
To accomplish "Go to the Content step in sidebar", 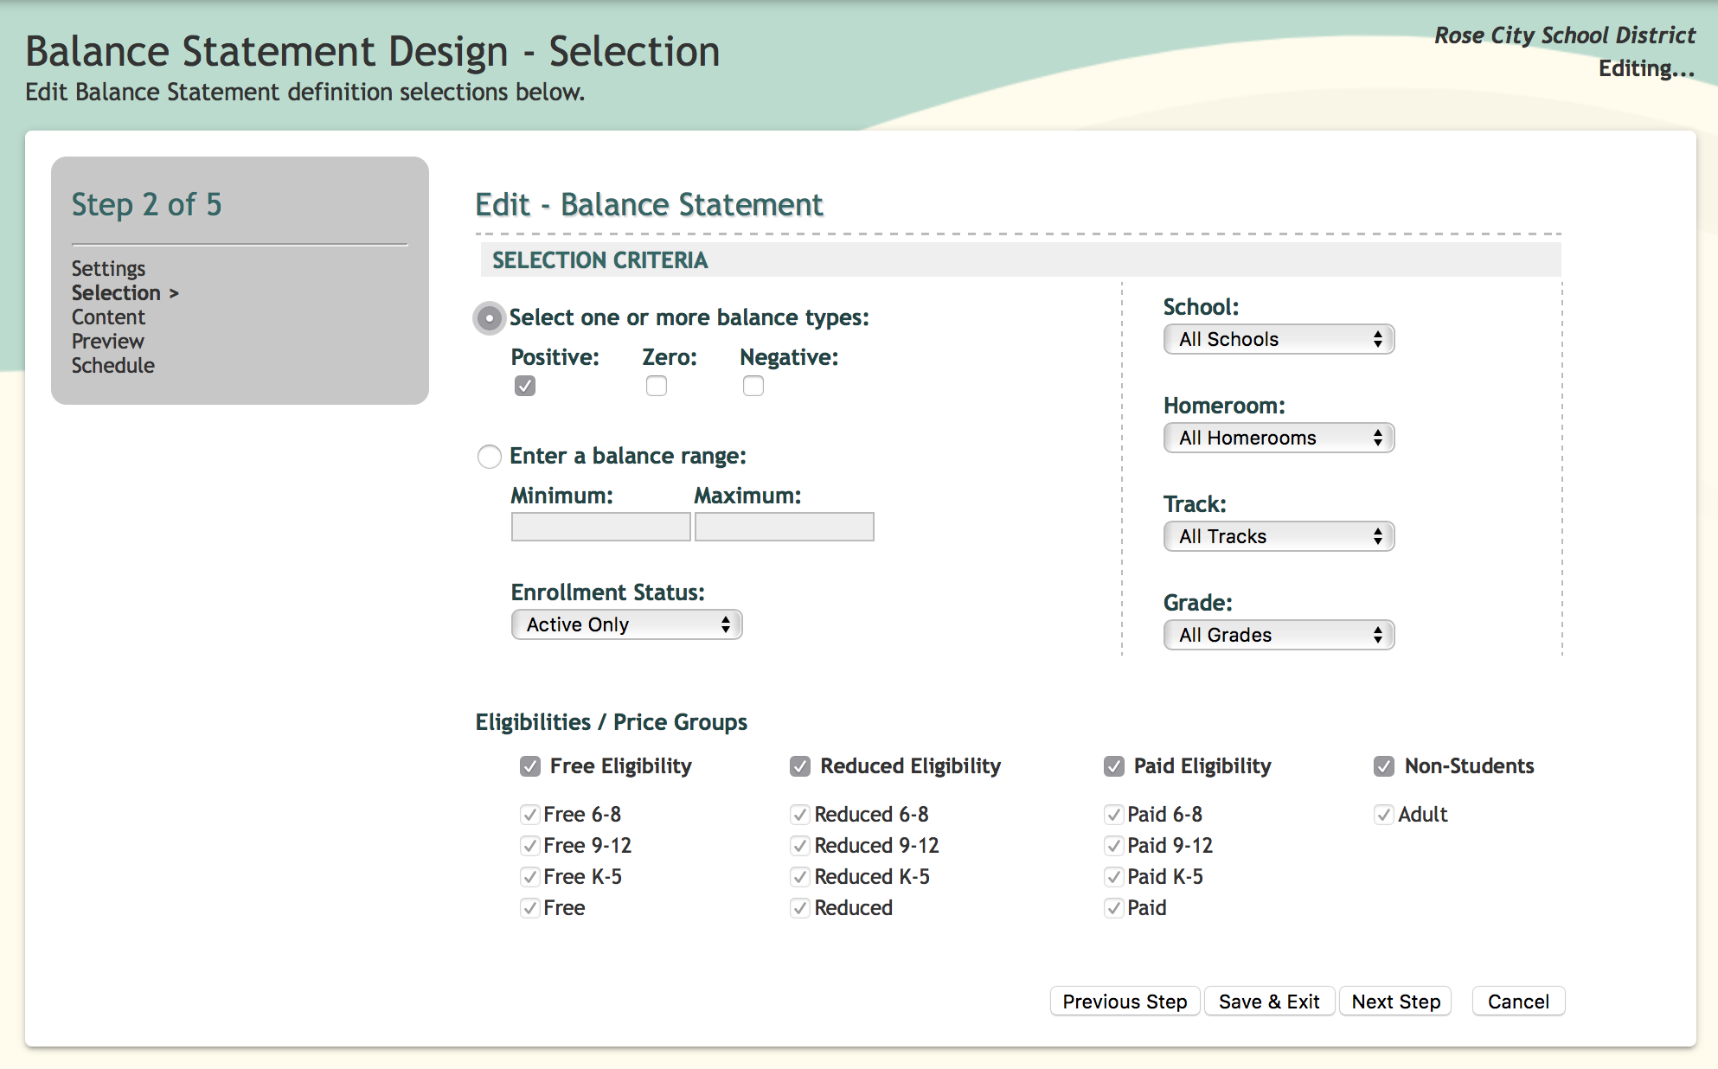I will click(108, 317).
